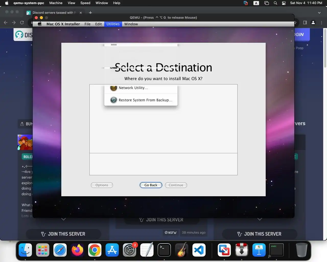Viewport: 327px width, 262px height.
Task: Click the Options button
Action: (x=102, y=185)
